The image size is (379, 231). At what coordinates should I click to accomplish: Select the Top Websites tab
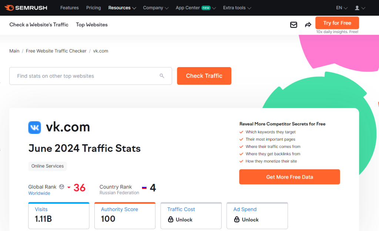[x=92, y=25]
